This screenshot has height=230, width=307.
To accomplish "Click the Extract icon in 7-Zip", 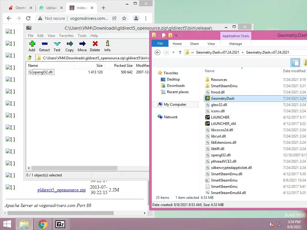I will [44, 46].
